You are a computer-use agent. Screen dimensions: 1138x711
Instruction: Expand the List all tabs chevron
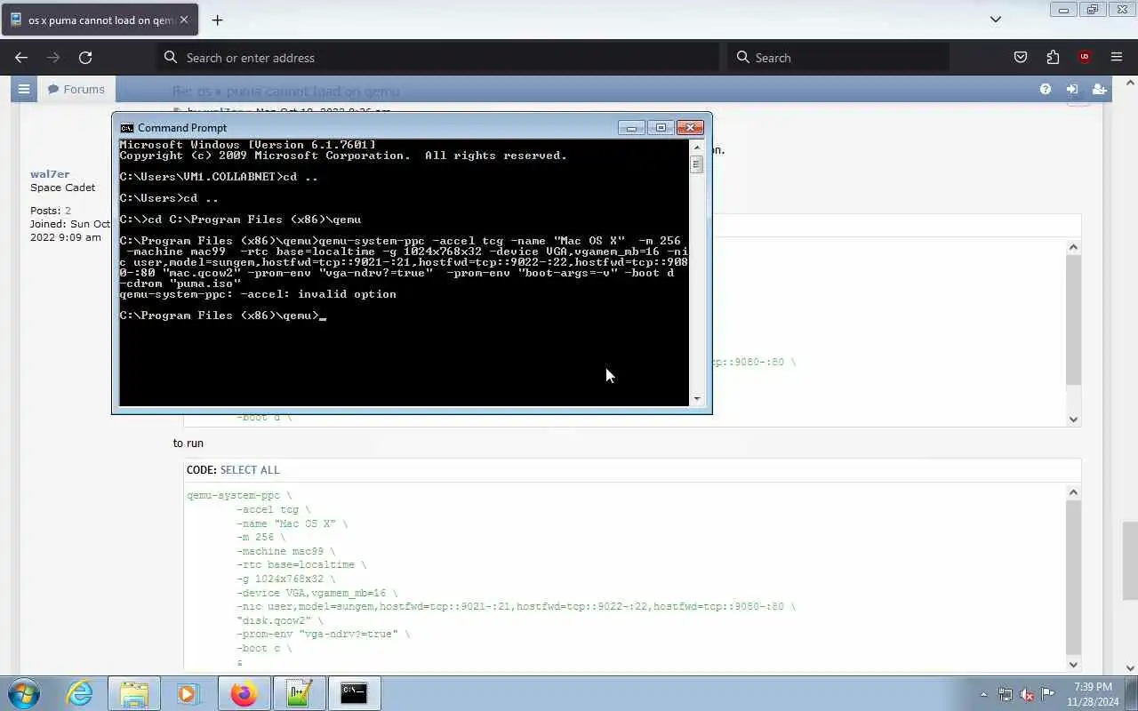996,20
